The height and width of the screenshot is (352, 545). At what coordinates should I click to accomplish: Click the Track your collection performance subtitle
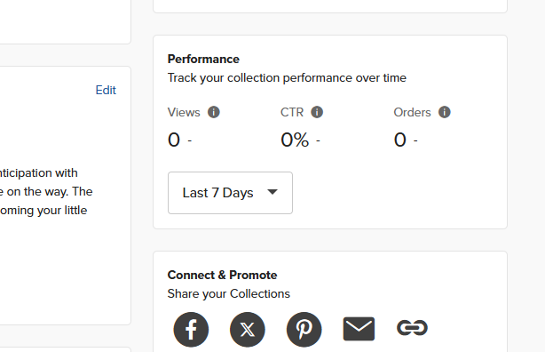click(x=287, y=77)
